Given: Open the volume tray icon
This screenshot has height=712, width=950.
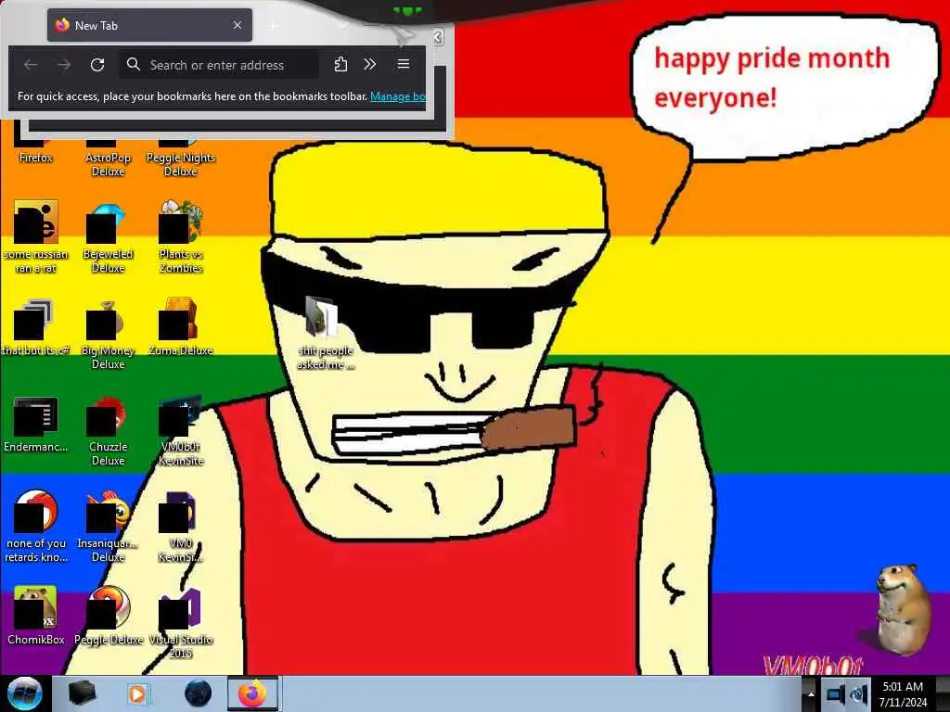Looking at the screenshot, I should (x=858, y=694).
